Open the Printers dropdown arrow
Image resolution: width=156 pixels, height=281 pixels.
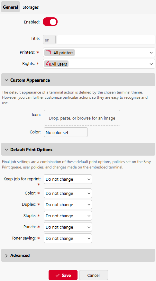point(151,53)
